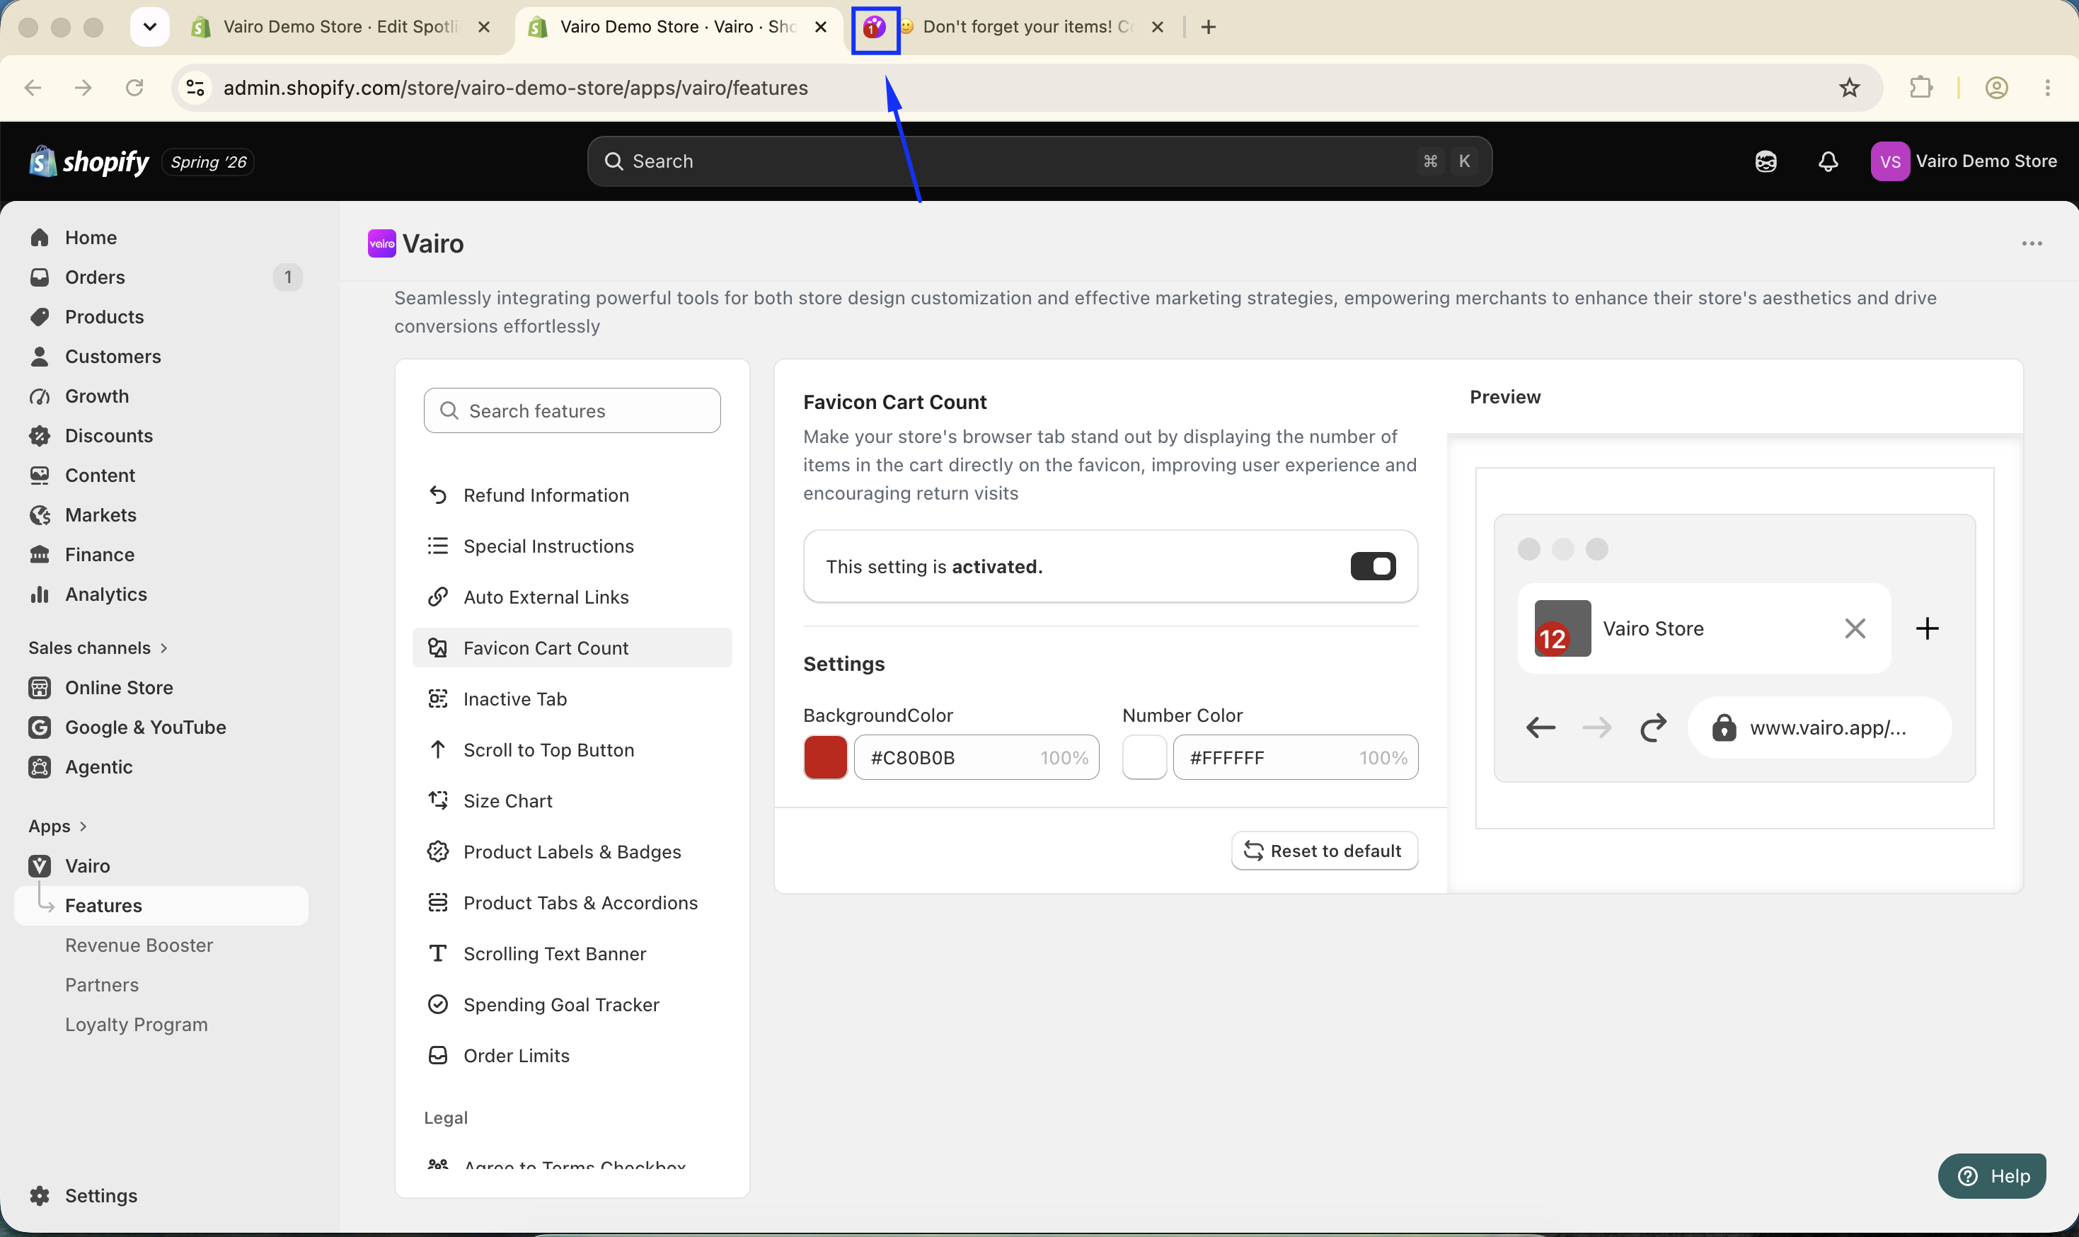Click Reset to default button
This screenshot has width=2079, height=1237.
[x=1324, y=850]
